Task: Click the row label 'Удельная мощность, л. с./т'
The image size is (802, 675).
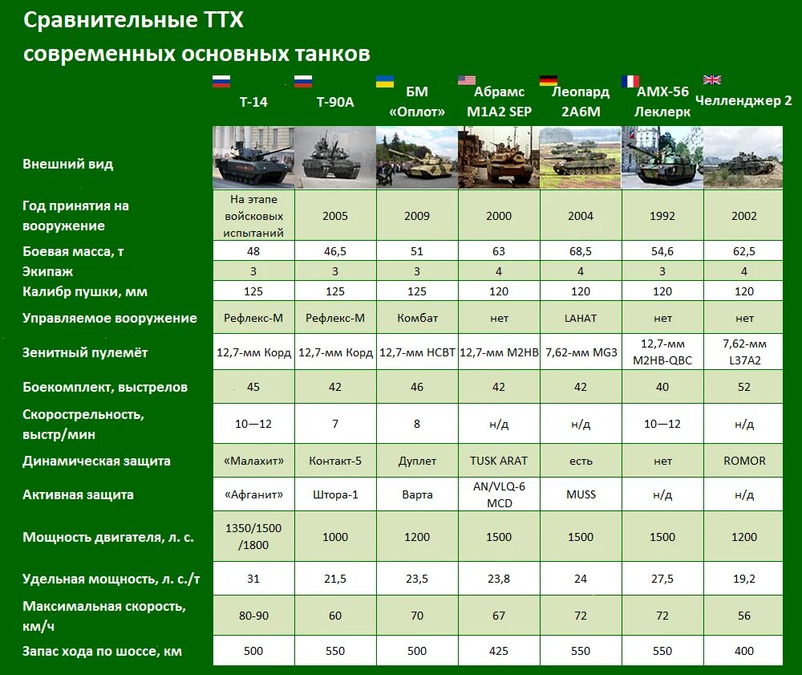Action: click(111, 579)
